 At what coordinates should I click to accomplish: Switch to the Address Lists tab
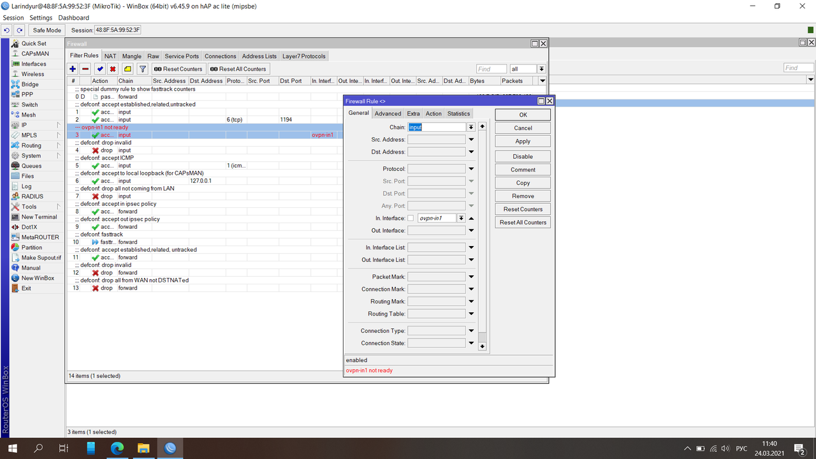(259, 56)
